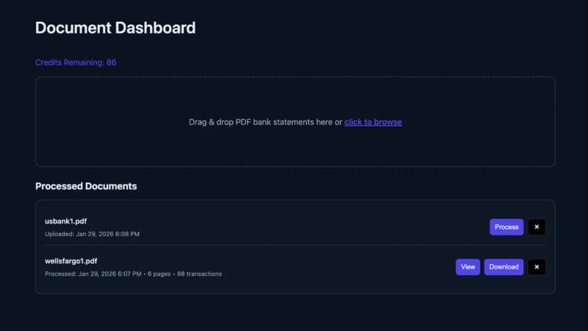This screenshot has width=588, height=331.
Task: Download the wellsfargo1.pdf output
Action: pos(503,267)
